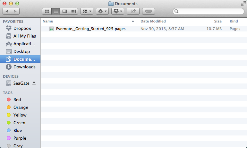Go forward using the right arrow

pyautogui.click(x=15, y=11)
